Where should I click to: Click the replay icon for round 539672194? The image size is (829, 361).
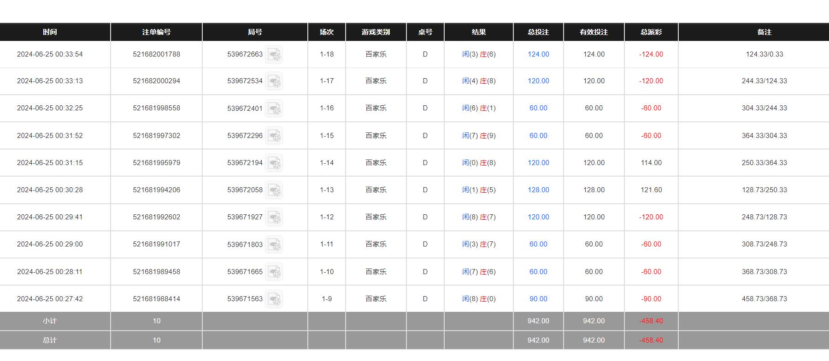[274, 163]
